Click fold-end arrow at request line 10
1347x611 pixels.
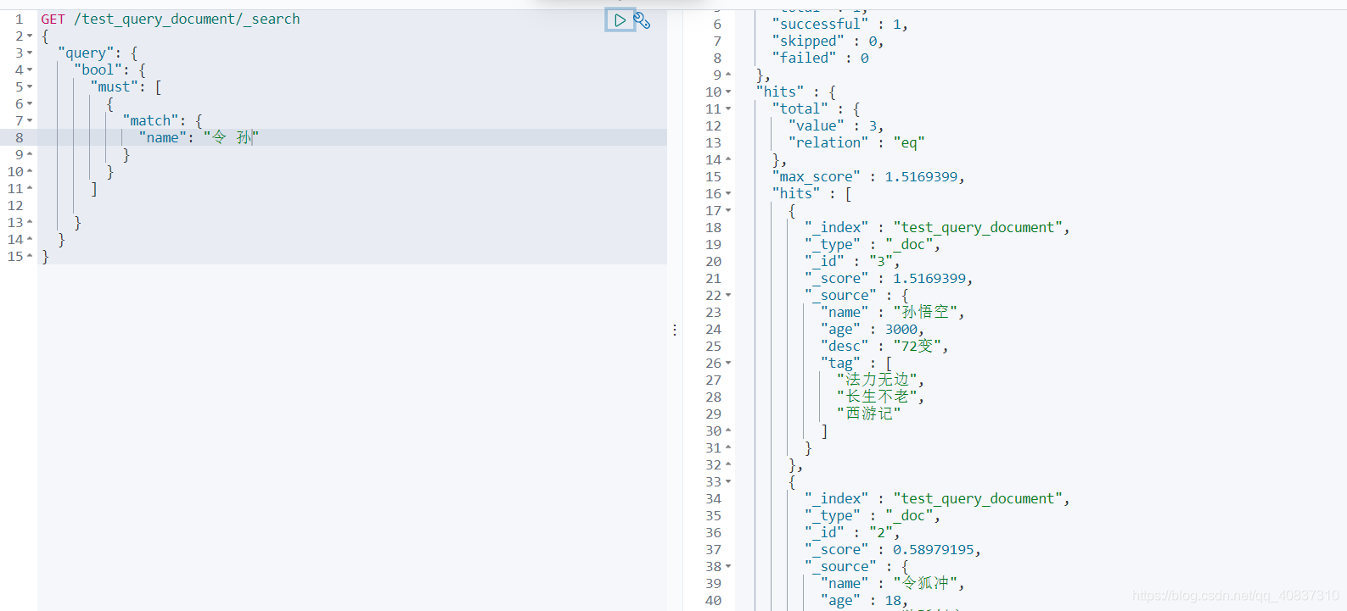pyautogui.click(x=30, y=171)
